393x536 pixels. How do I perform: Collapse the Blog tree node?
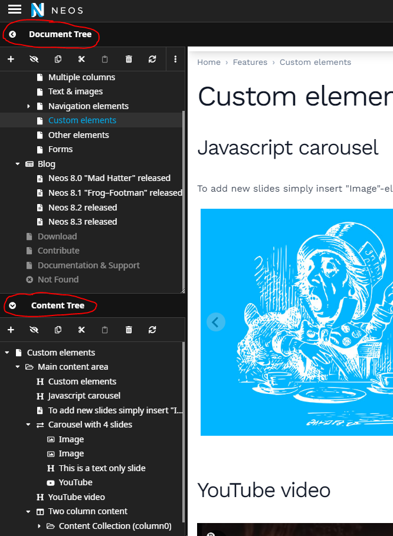[x=18, y=164]
